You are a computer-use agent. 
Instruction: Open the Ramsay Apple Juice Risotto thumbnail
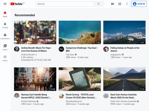click(x=35, y=79)
